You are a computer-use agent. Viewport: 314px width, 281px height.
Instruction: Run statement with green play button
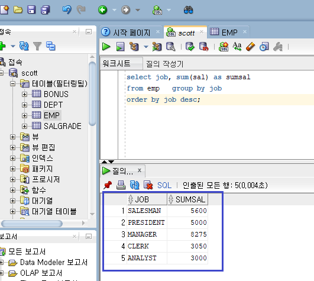coord(106,47)
